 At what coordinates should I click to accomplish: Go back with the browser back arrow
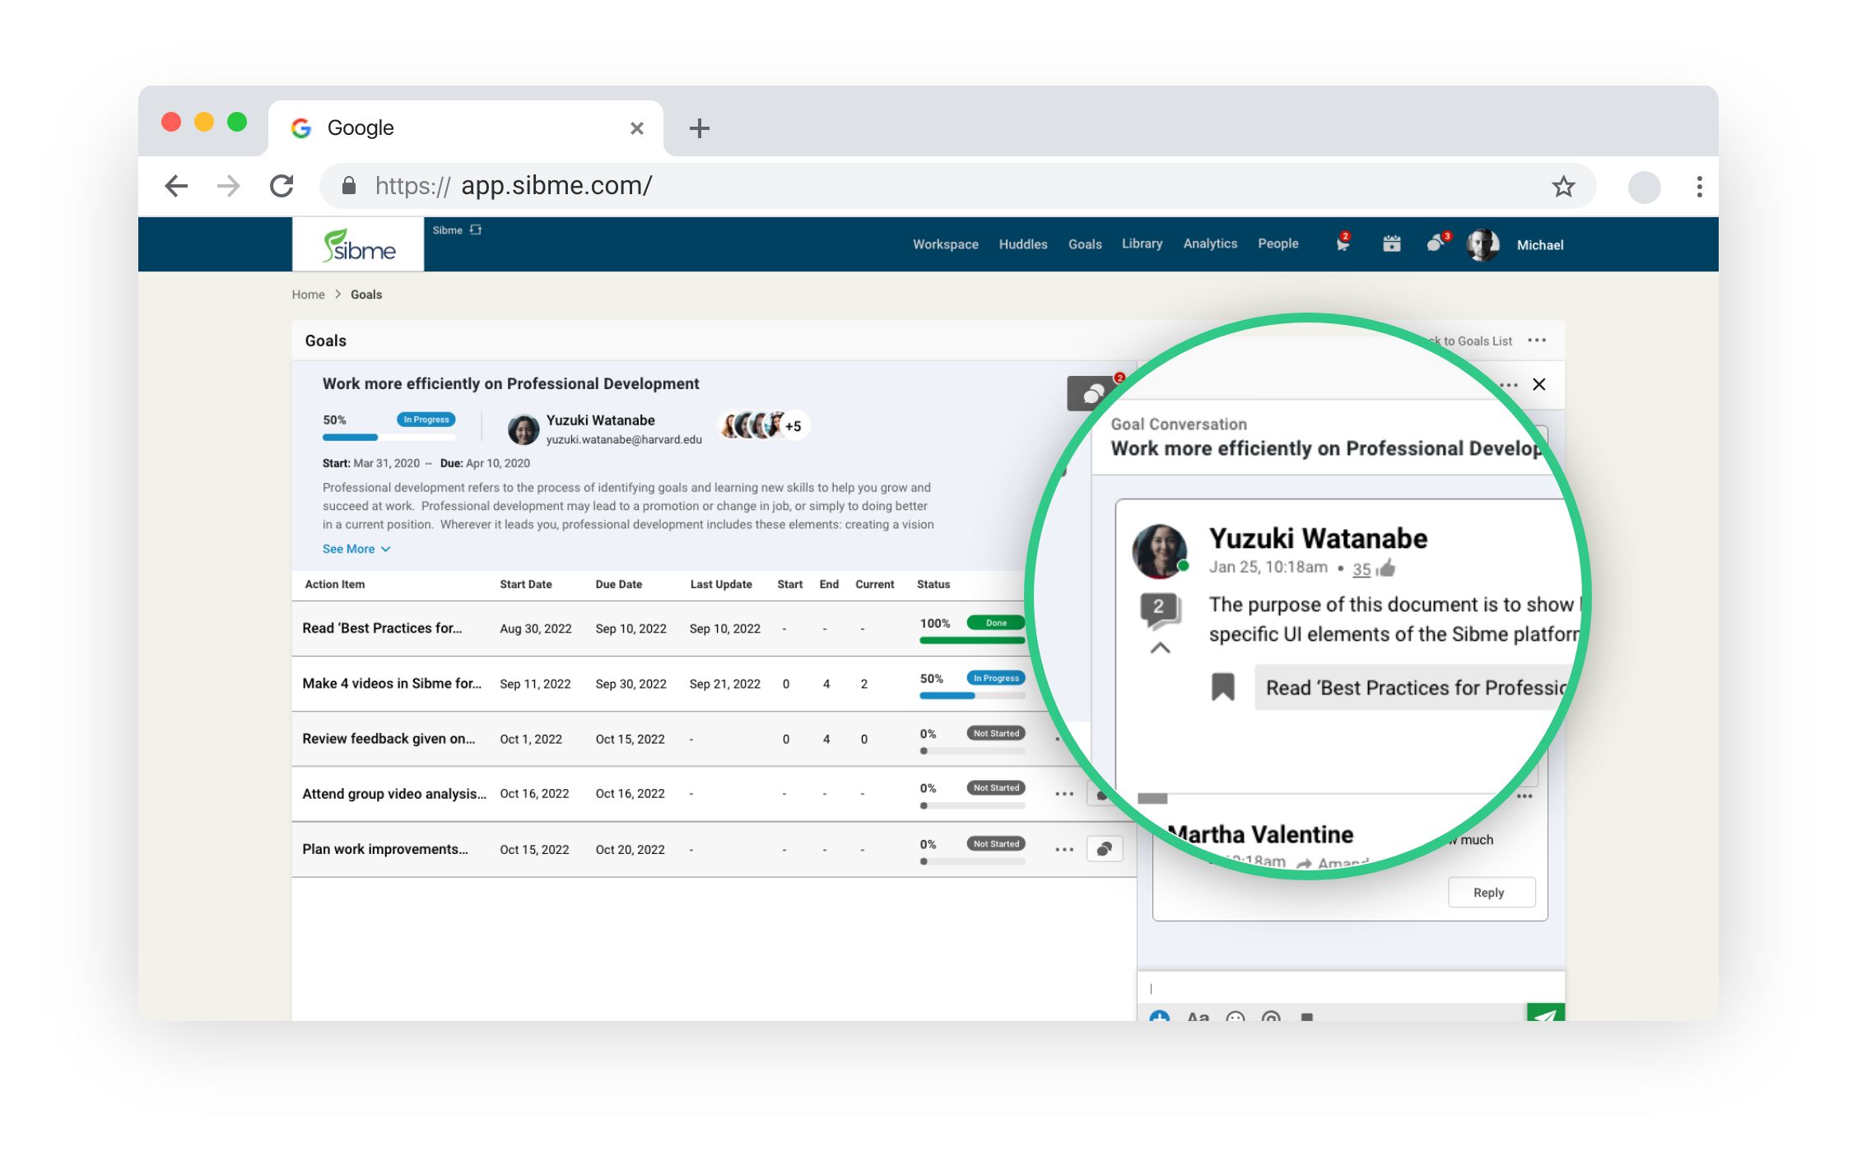point(176,186)
